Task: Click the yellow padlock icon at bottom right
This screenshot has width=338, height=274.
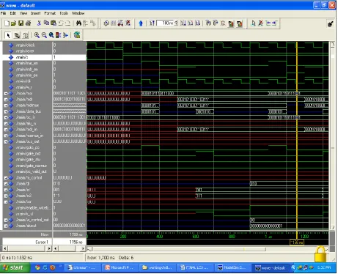Action: (x=320, y=254)
